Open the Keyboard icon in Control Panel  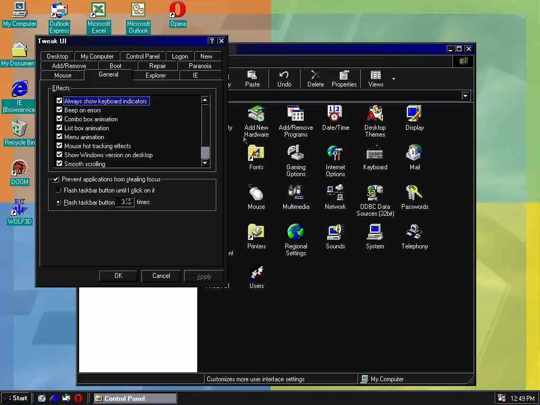pyautogui.click(x=375, y=157)
